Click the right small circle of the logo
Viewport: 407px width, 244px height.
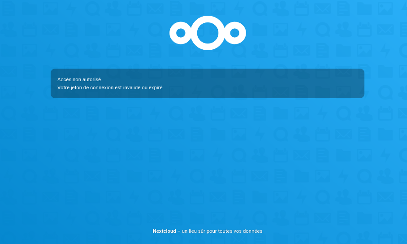[234, 33]
